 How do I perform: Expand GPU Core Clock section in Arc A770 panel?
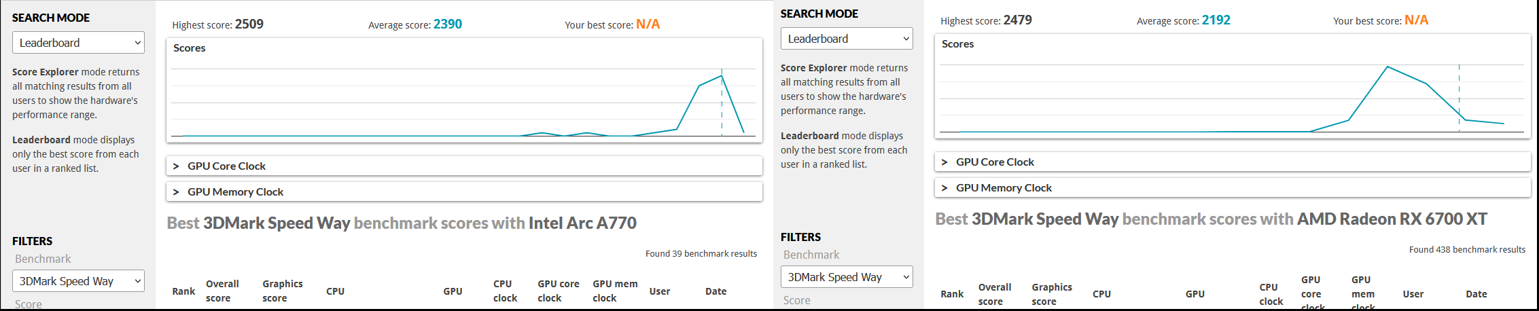tap(464, 166)
